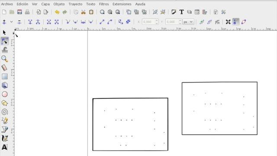Delete segment between two nodes
This screenshot has width=277, height=156.
(57, 22)
